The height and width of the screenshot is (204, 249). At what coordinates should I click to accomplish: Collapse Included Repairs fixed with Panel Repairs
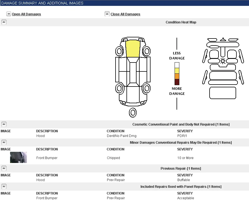[x=4, y=186]
